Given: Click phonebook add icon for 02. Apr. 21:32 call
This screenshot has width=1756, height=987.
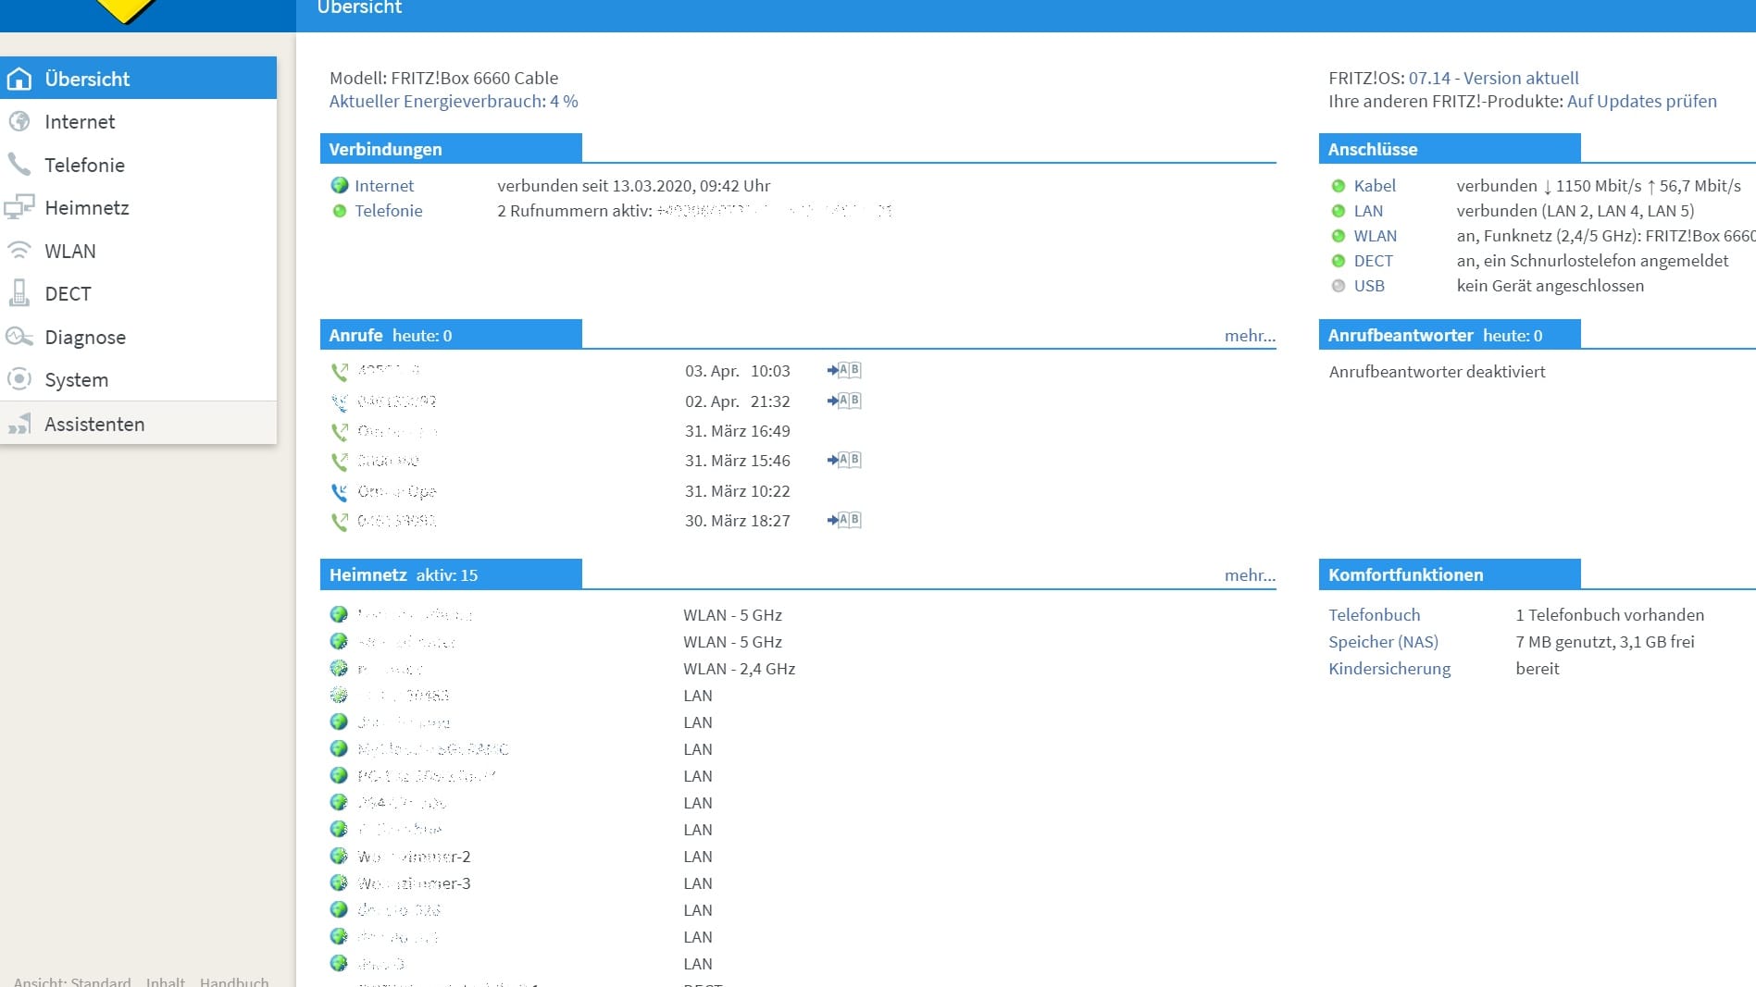Looking at the screenshot, I should click(844, 401).
